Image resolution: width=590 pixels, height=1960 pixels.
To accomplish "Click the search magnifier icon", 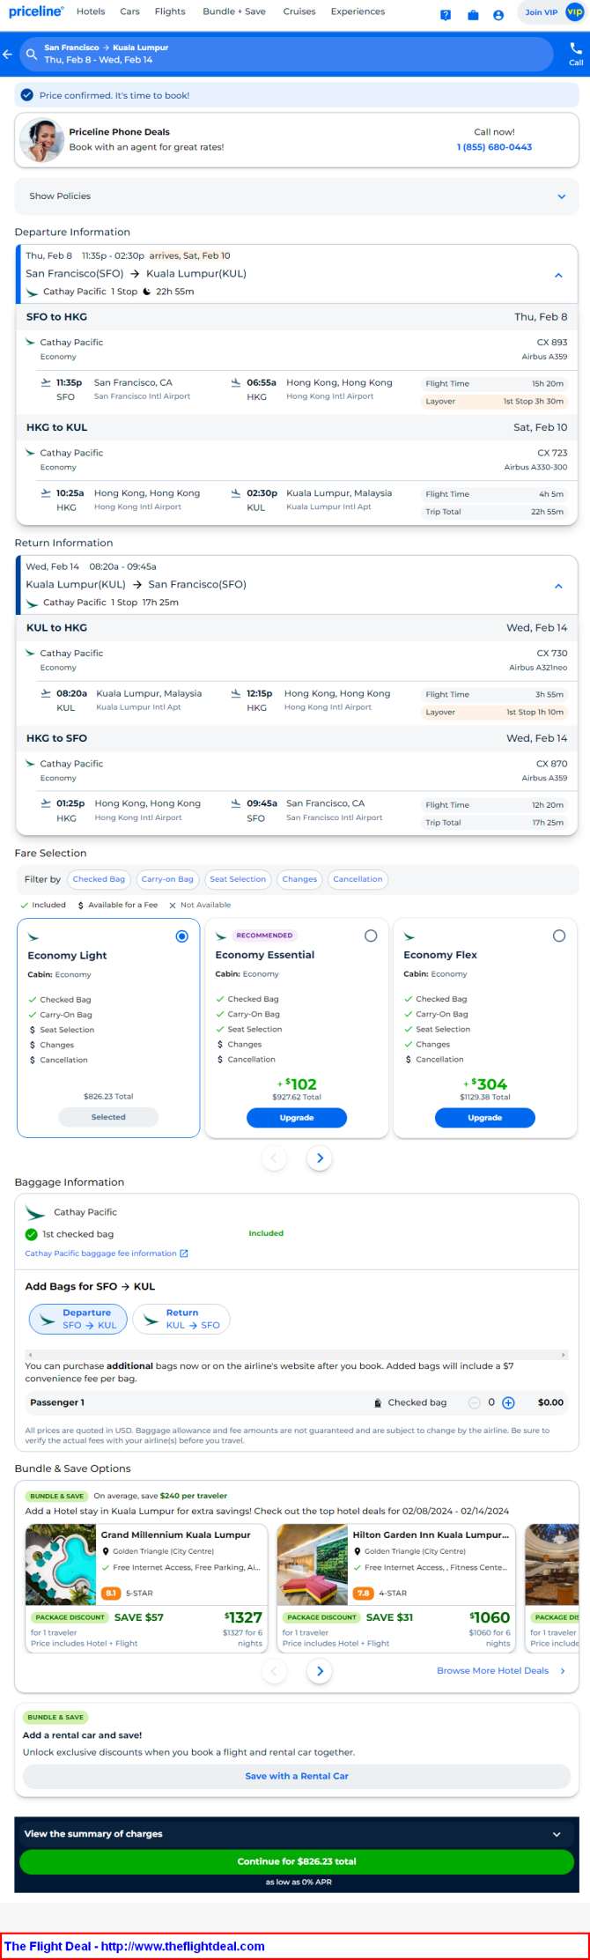I will [32, 55].
